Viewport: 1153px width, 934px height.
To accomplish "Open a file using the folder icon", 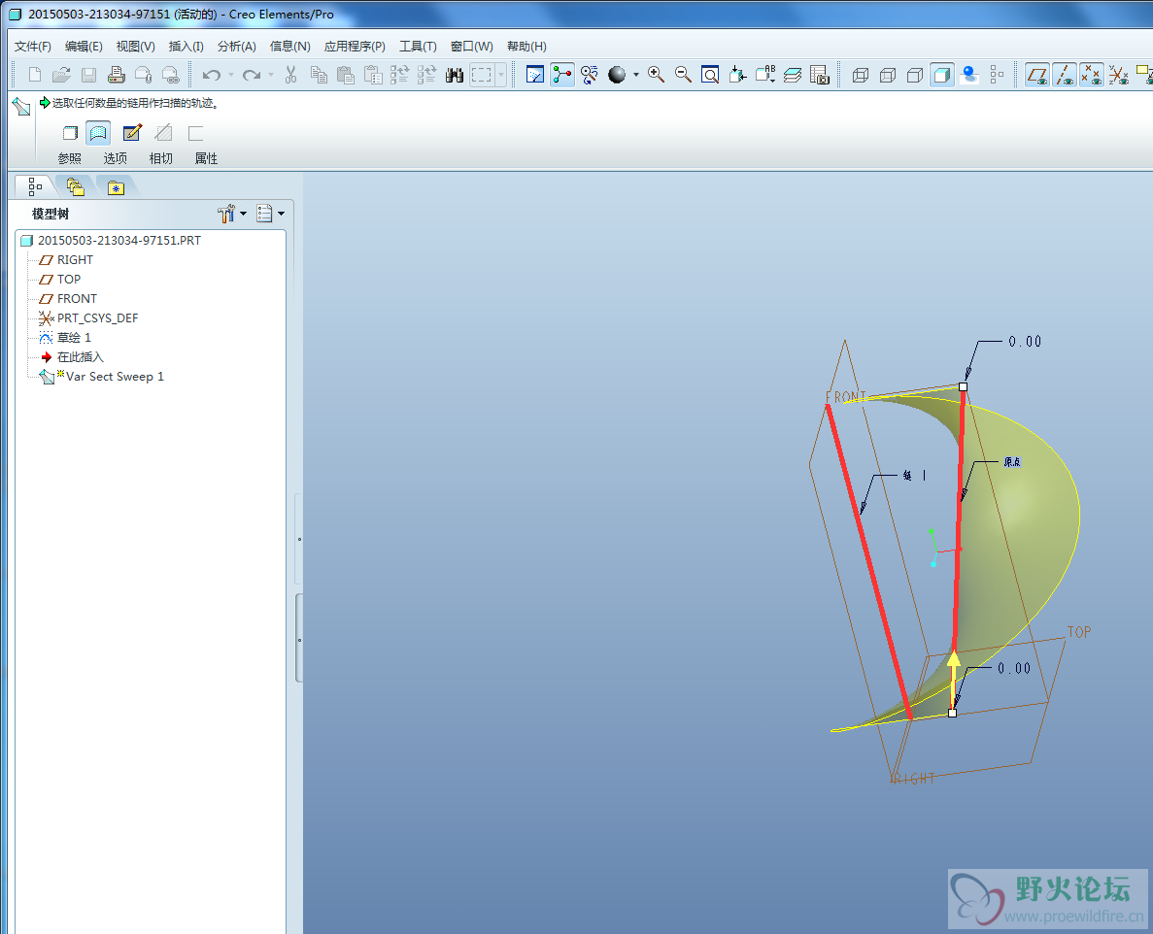I will coord(62,74).
